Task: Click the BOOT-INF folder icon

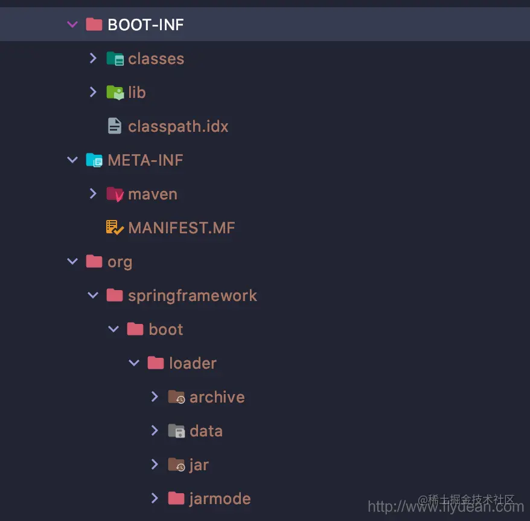Action: coord(94,24)
